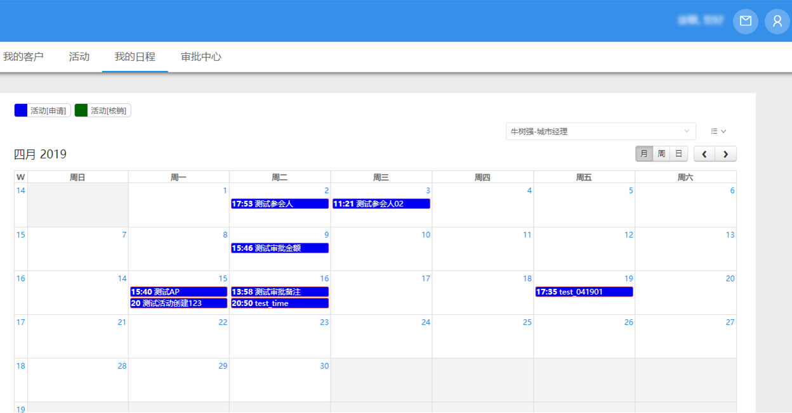Click the 周六 column header
The height and width of the screenshot is (413, 792).
pos(685,177)
